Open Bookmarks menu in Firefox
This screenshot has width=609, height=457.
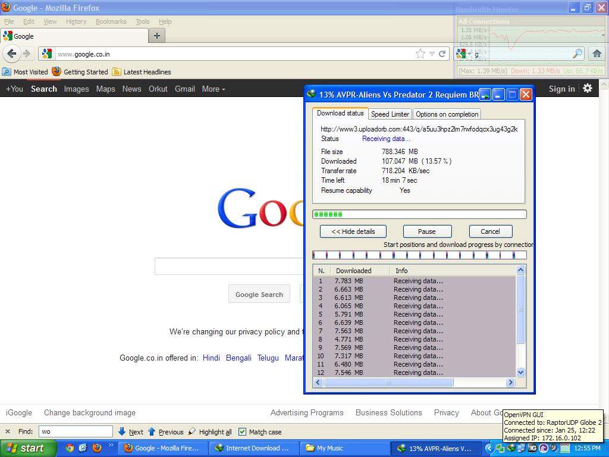[x=111, y=21]
